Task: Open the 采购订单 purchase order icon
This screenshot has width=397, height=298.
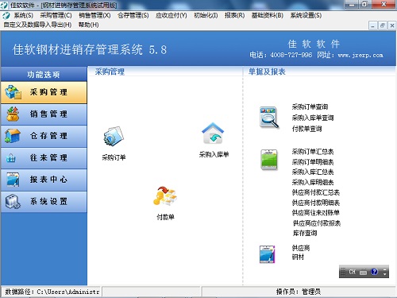Action: [114, 137]
